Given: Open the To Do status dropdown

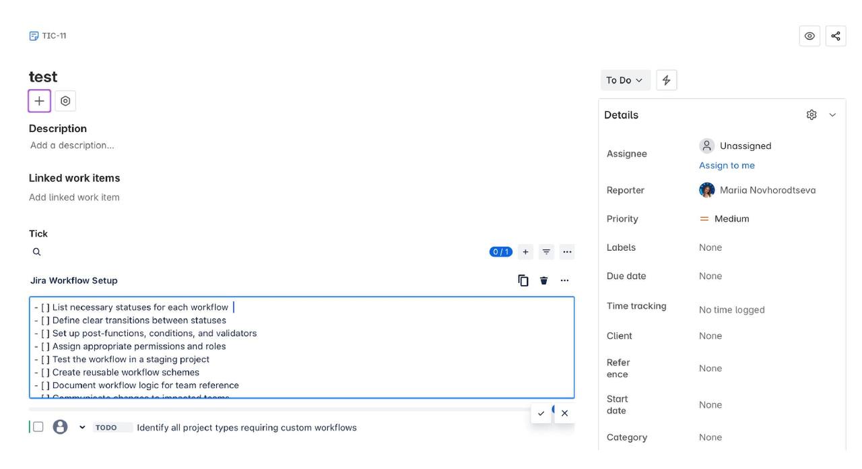Looking at the screenshot, I should (x=626, y=80).
